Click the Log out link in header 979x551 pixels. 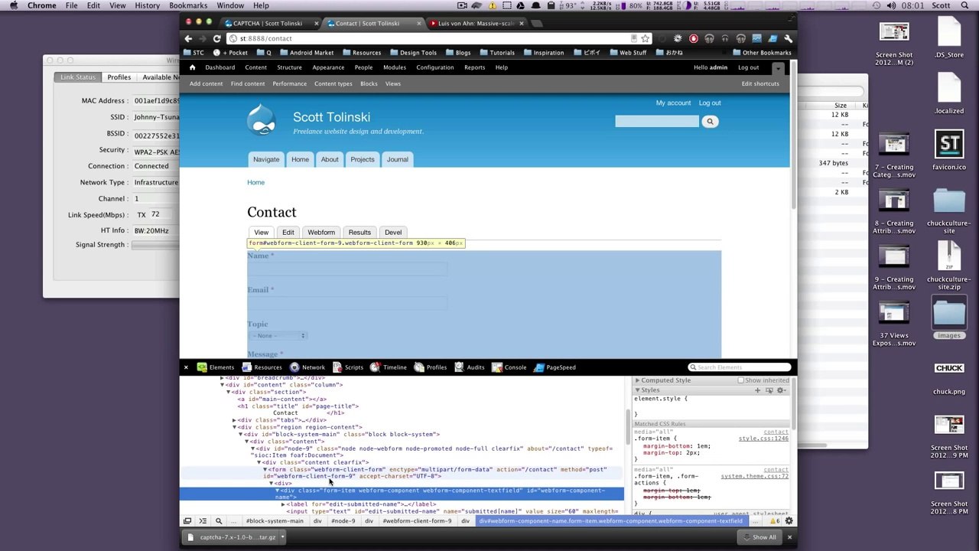pos(710,103)
